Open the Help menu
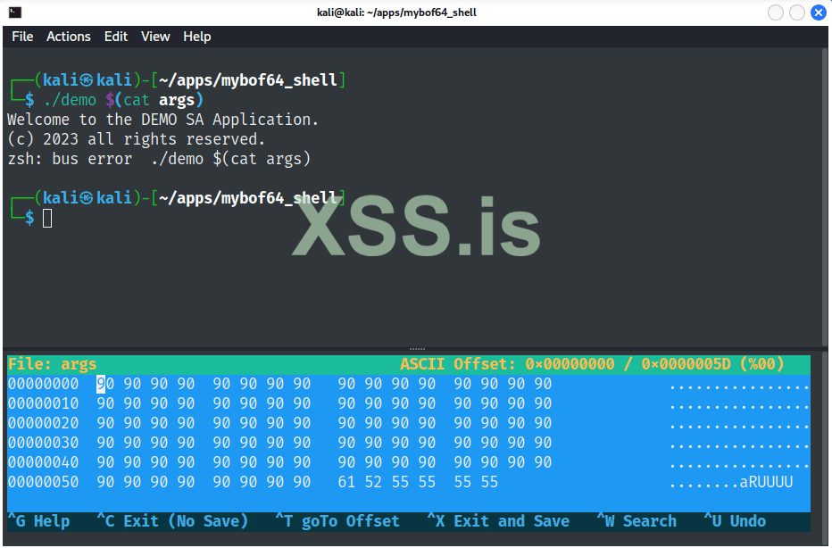Image resolution: width=832 pixels, height=548 pixels. 196,37
